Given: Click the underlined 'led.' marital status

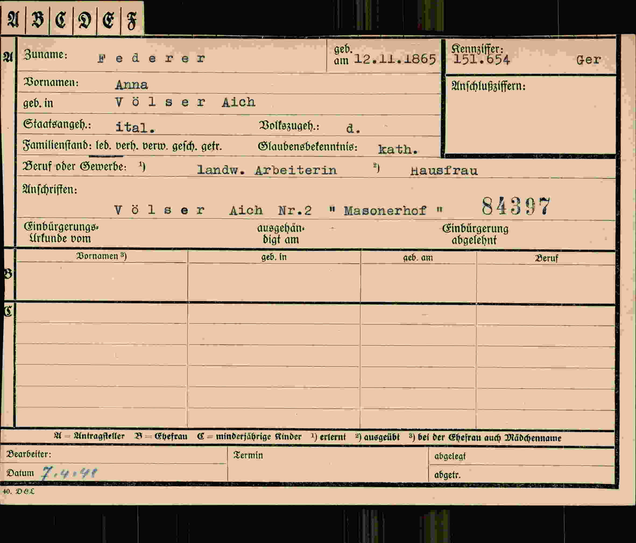Looking at the screenshot, I should click(104, 146).
